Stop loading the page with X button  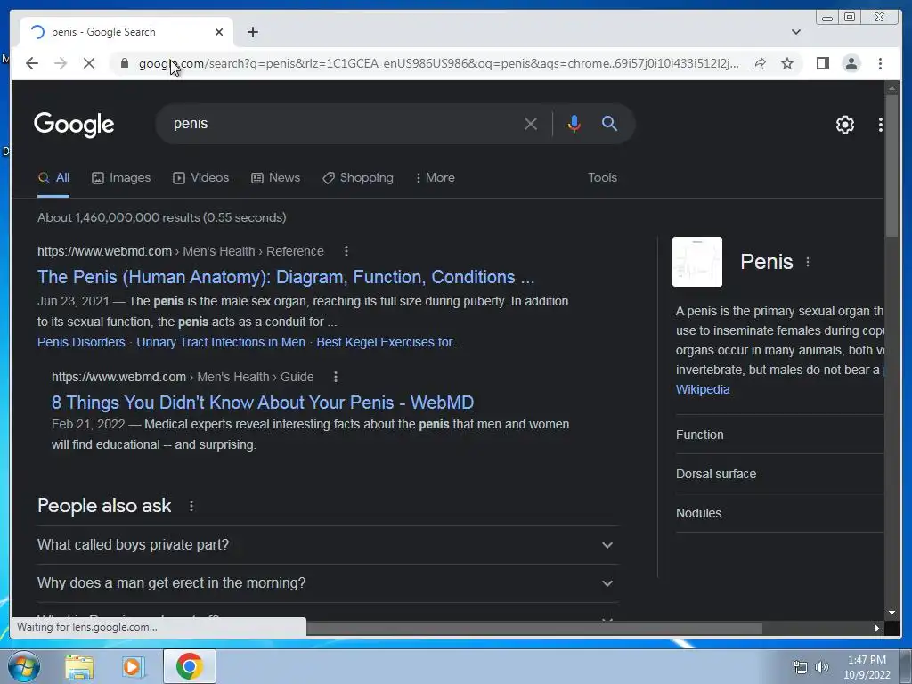coord(88,63)
